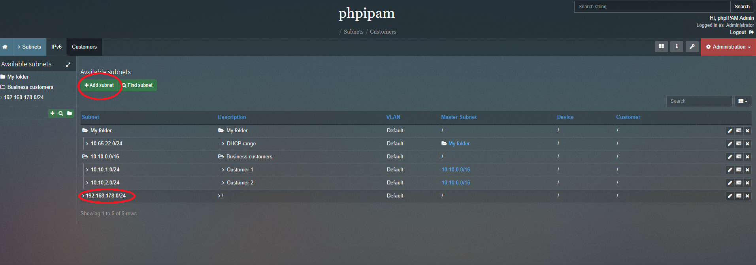Screen dimensions: 756x265
Task: Edit the Customer 1 row pencil icon
Action: 730,170
